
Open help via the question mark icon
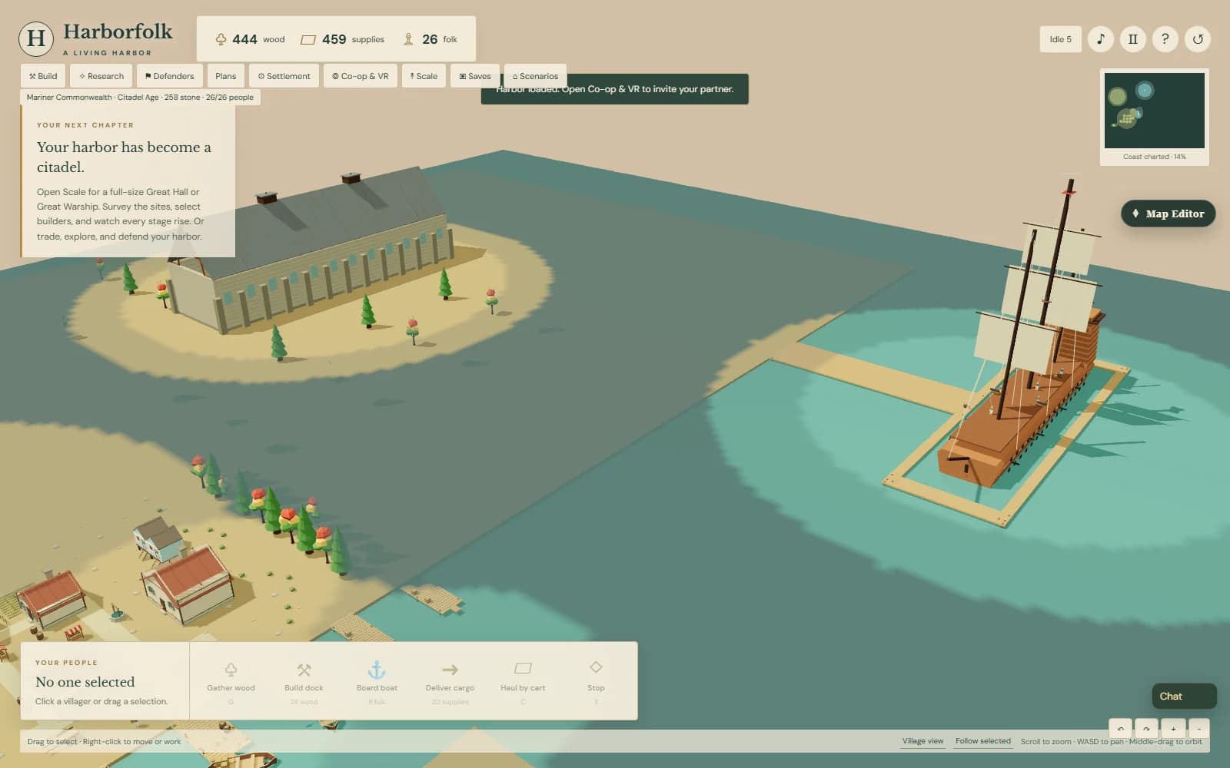pyautogui.click(x=1165, y=39)
